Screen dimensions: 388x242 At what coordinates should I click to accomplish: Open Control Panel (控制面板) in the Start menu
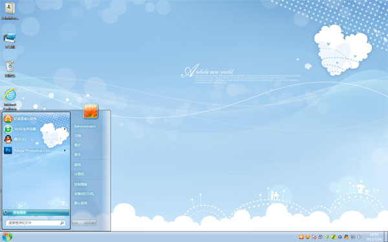pos(81,184)
